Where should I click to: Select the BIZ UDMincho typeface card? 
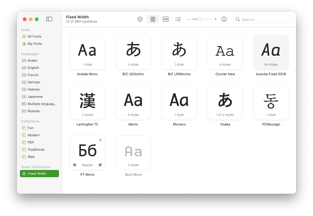coord(179,52)
